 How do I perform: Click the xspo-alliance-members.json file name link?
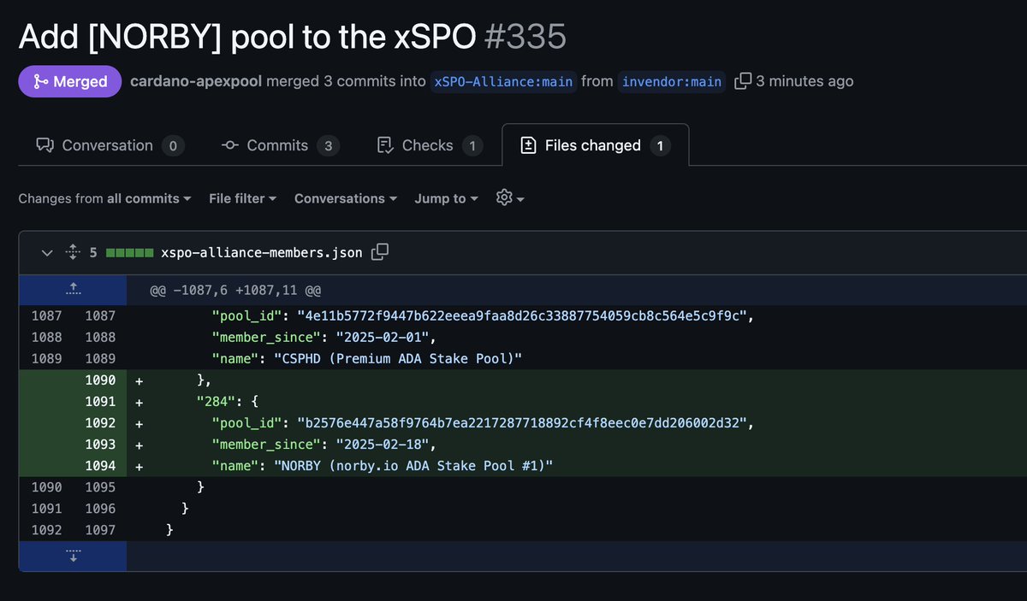click(261, 252)
